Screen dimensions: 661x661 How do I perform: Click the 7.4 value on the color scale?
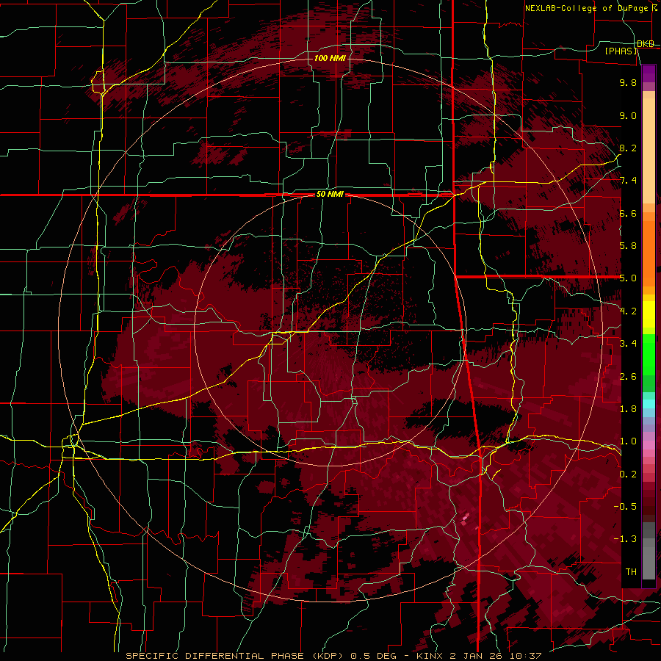pos(628,181)
